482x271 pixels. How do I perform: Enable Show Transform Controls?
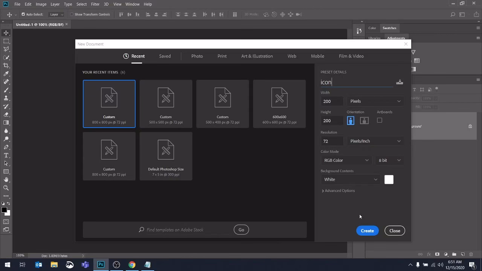[71, 14]
